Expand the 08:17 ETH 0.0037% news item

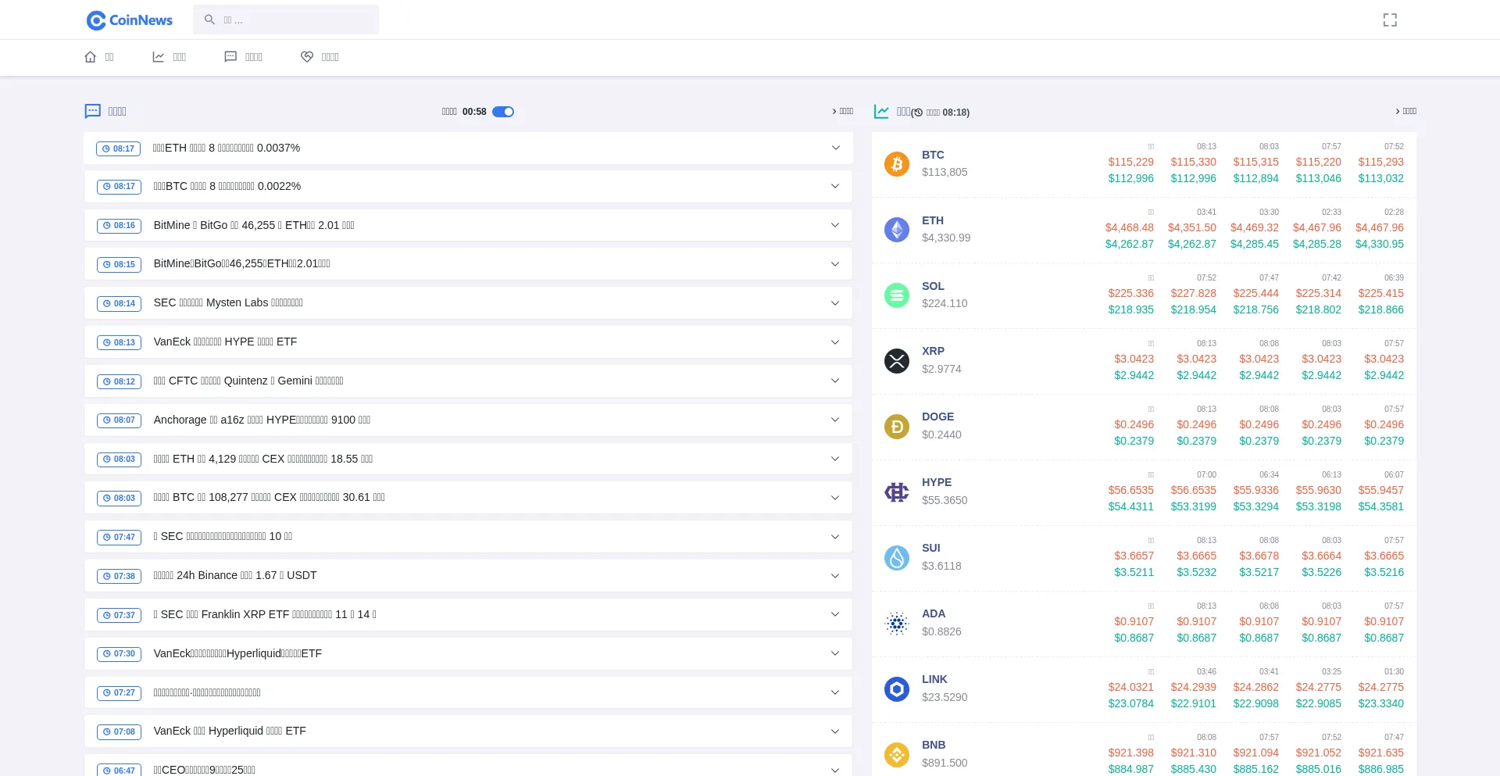tap(835, 148)
